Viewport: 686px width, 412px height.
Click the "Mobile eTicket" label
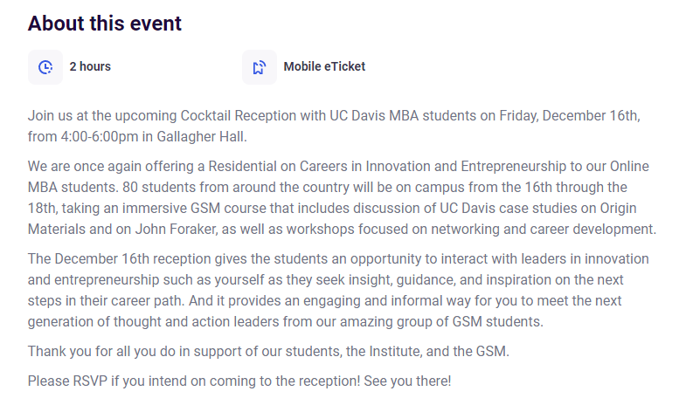pos(324,66)
